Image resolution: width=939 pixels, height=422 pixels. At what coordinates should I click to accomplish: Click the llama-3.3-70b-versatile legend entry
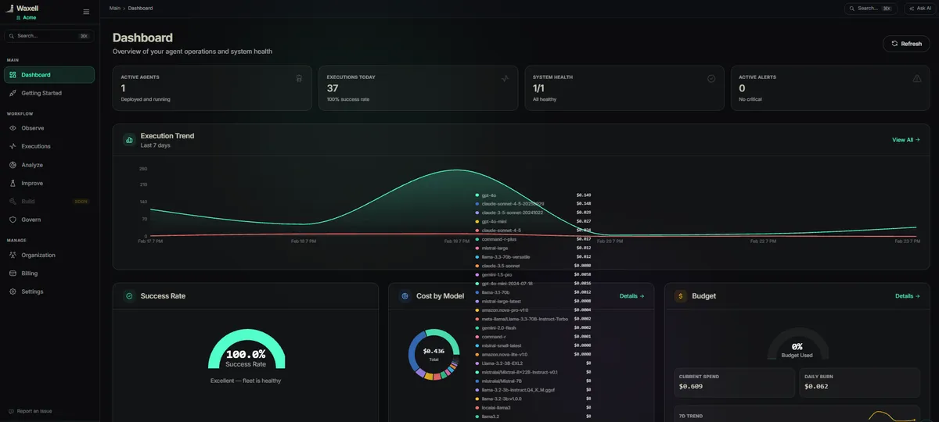point(505,256)
